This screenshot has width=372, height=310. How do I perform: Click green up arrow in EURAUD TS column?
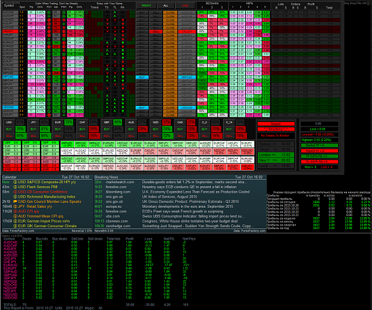pos(107,42)
